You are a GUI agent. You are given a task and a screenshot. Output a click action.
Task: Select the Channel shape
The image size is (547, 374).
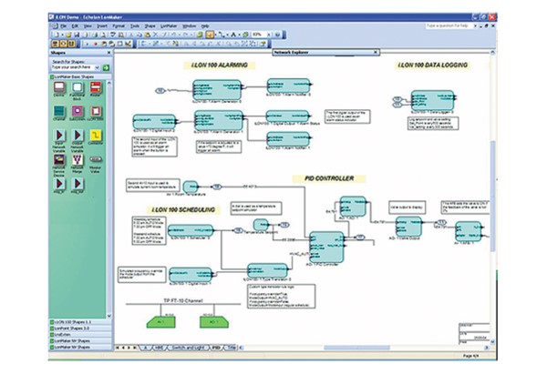59,111
